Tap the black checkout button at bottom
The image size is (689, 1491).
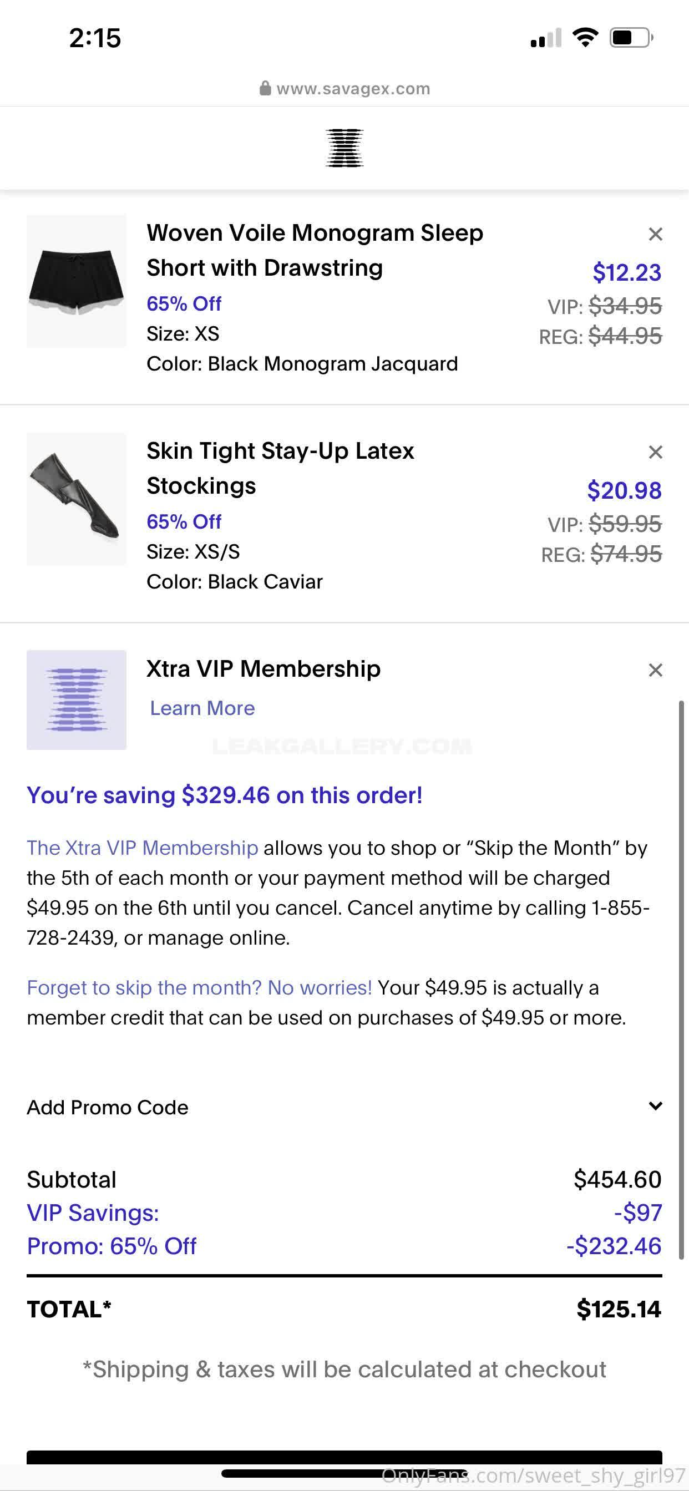pyautogui.click(x=344, y=1457)
